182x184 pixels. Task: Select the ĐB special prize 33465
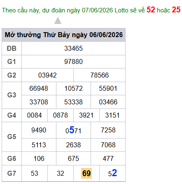tap(73, 48)
